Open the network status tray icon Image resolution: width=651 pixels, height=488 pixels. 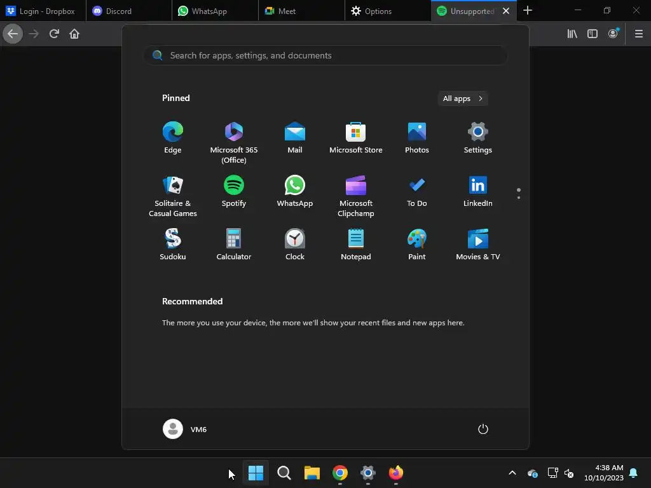pyautogui.click(x=552, y=473)
